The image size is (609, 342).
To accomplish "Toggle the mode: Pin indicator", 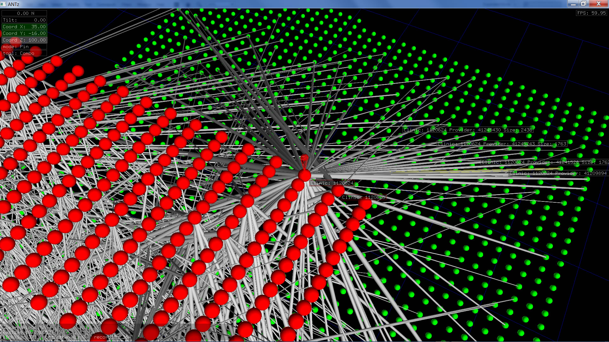I will tap(24, 47).
